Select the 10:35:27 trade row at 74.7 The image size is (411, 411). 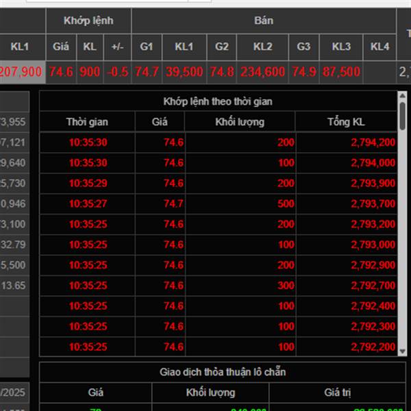tap(218, 203)
